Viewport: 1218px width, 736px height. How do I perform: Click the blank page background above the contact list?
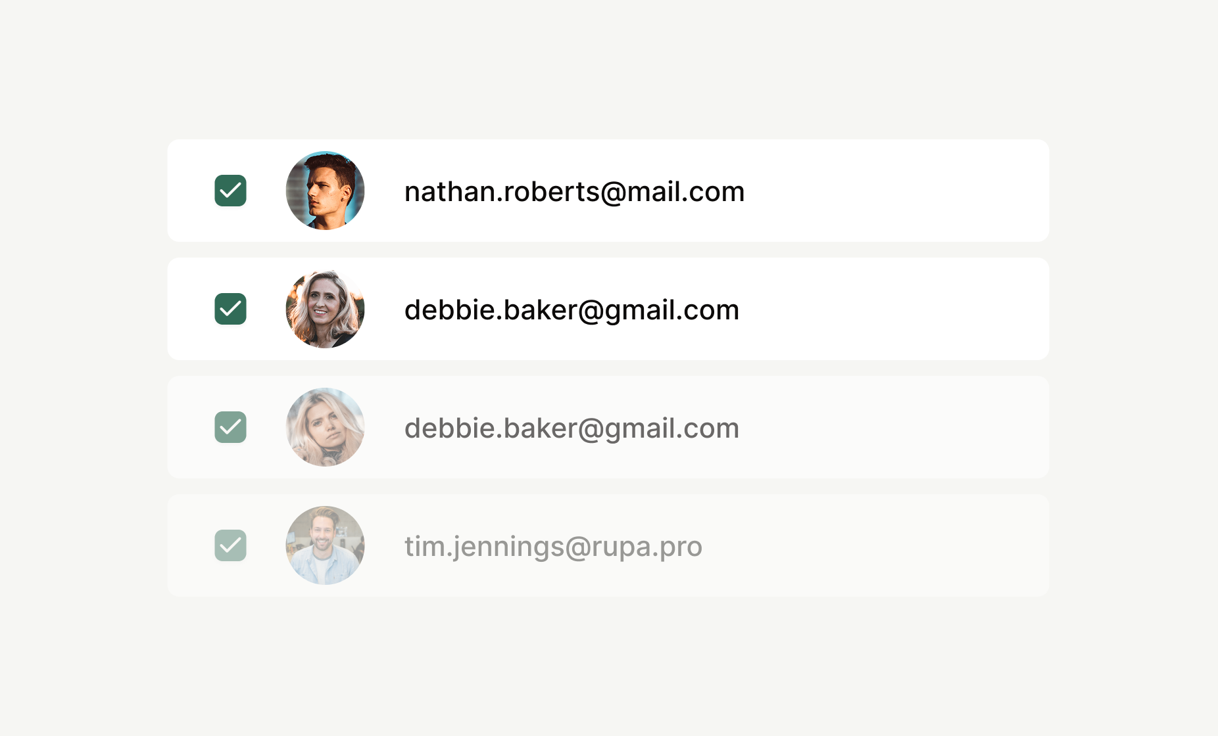[x=608, y=66]
